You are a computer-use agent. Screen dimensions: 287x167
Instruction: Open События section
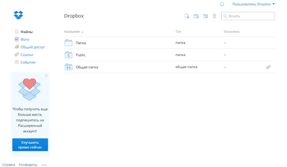28,62
